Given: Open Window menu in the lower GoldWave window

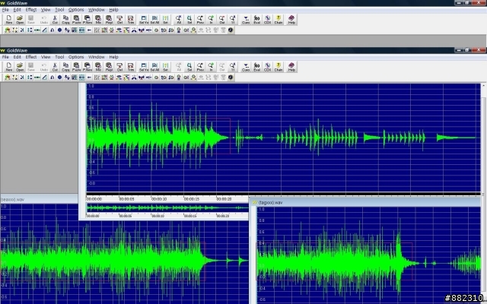Looking at the screenshot, I should tap(97, 57).
